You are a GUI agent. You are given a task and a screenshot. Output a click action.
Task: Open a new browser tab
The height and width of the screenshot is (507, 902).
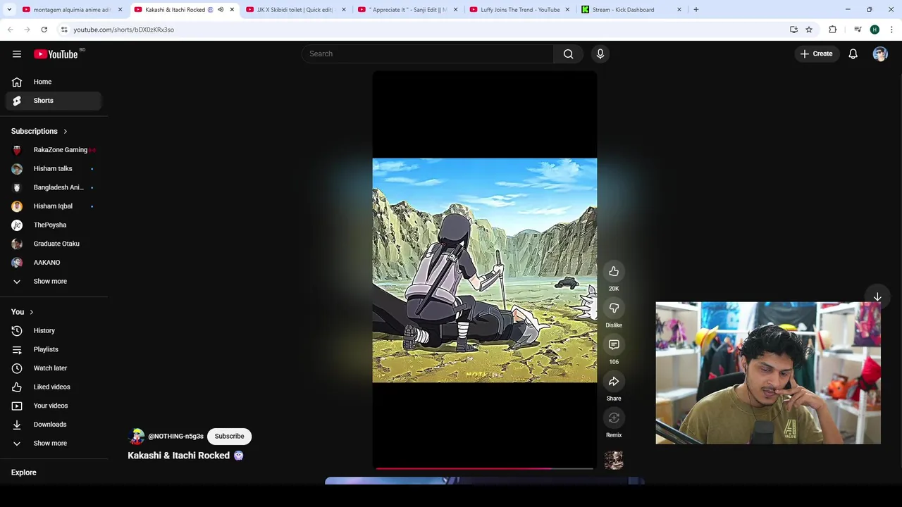tap(696, 10)
